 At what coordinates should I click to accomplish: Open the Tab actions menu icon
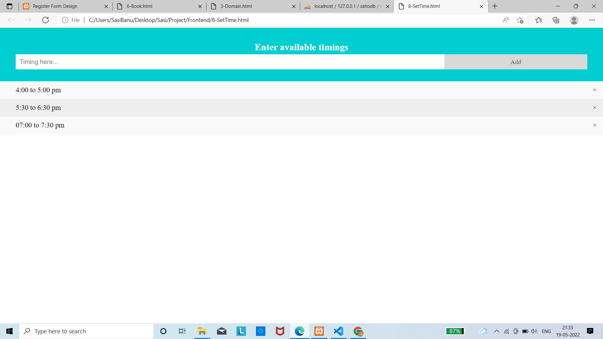click(x=9, y=6)
